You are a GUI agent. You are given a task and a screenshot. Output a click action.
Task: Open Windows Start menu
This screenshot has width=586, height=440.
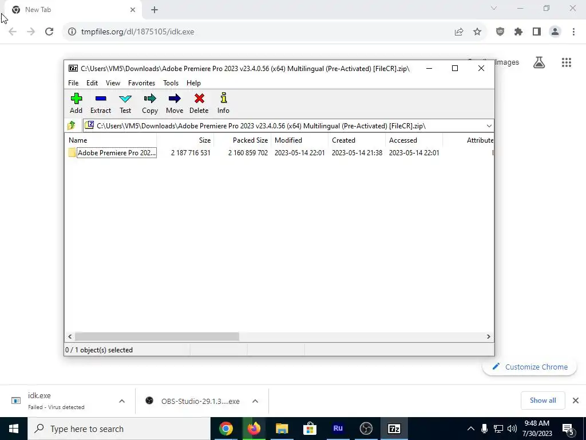[14, 429]
